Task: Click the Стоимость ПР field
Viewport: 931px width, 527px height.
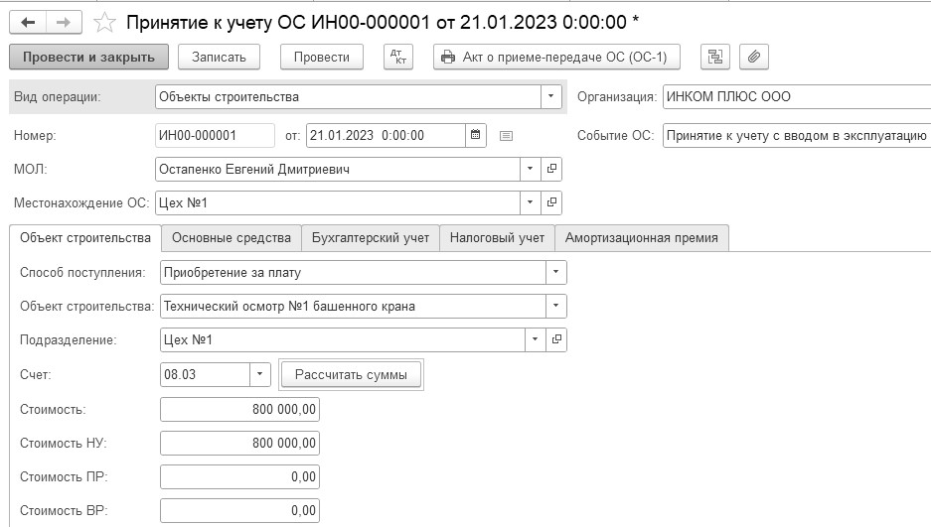Action: 239,476
